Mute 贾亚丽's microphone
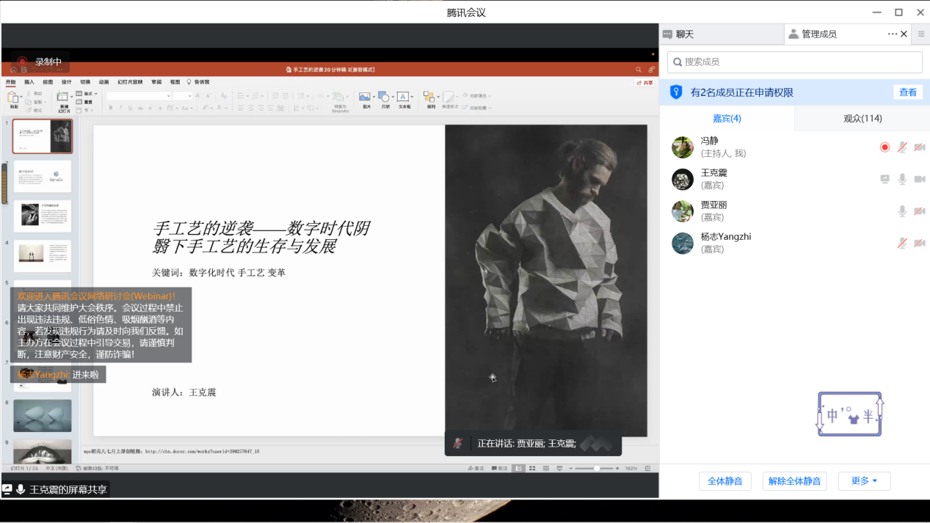Viewport: 930px width, 523px height. pyautogui.click(x=902, y=211)
